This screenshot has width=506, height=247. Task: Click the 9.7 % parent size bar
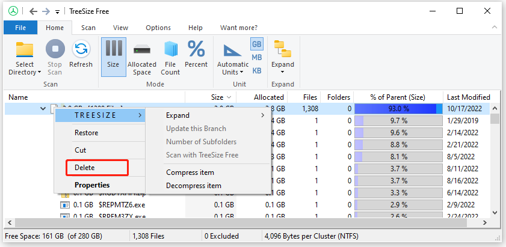[398, 121]
